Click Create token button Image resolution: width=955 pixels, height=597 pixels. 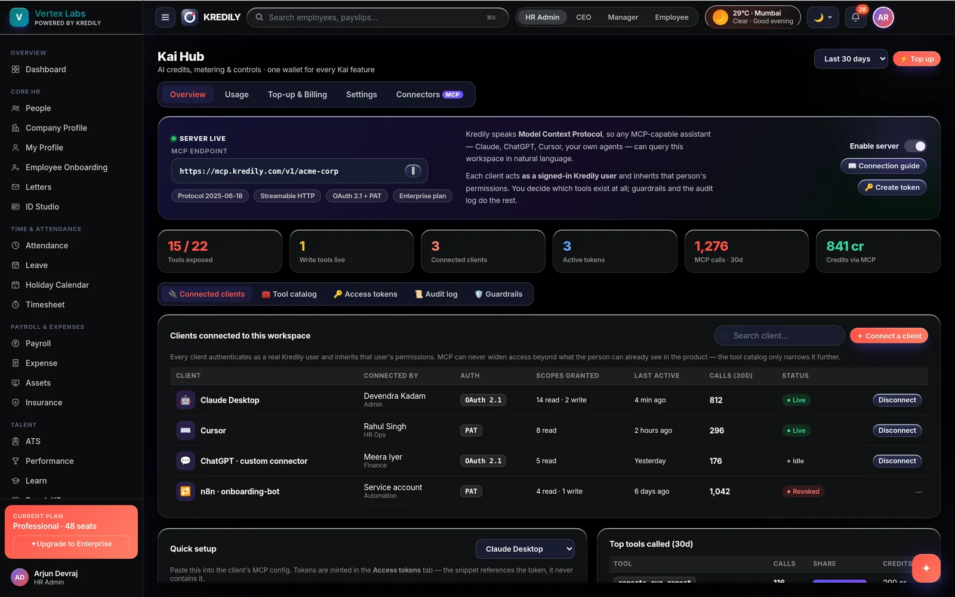point(892,187)
